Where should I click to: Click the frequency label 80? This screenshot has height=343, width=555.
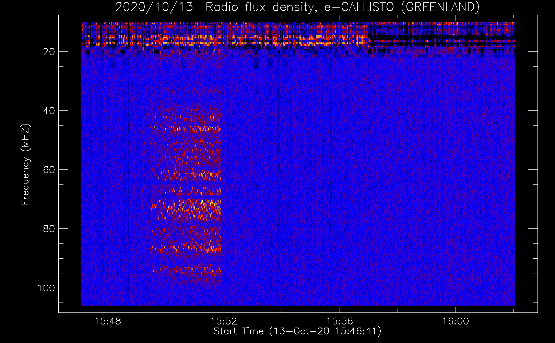click(49, 229)
